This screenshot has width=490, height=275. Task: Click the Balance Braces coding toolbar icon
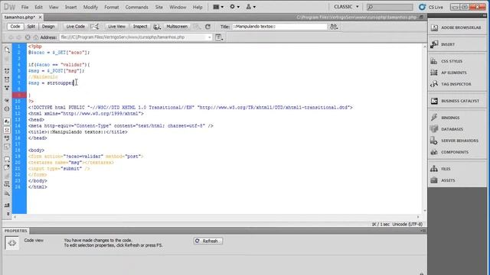7,109
